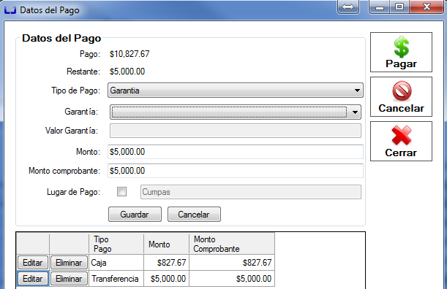
Task: Click the Datos del Pago window icon
Action: point(10,10)
